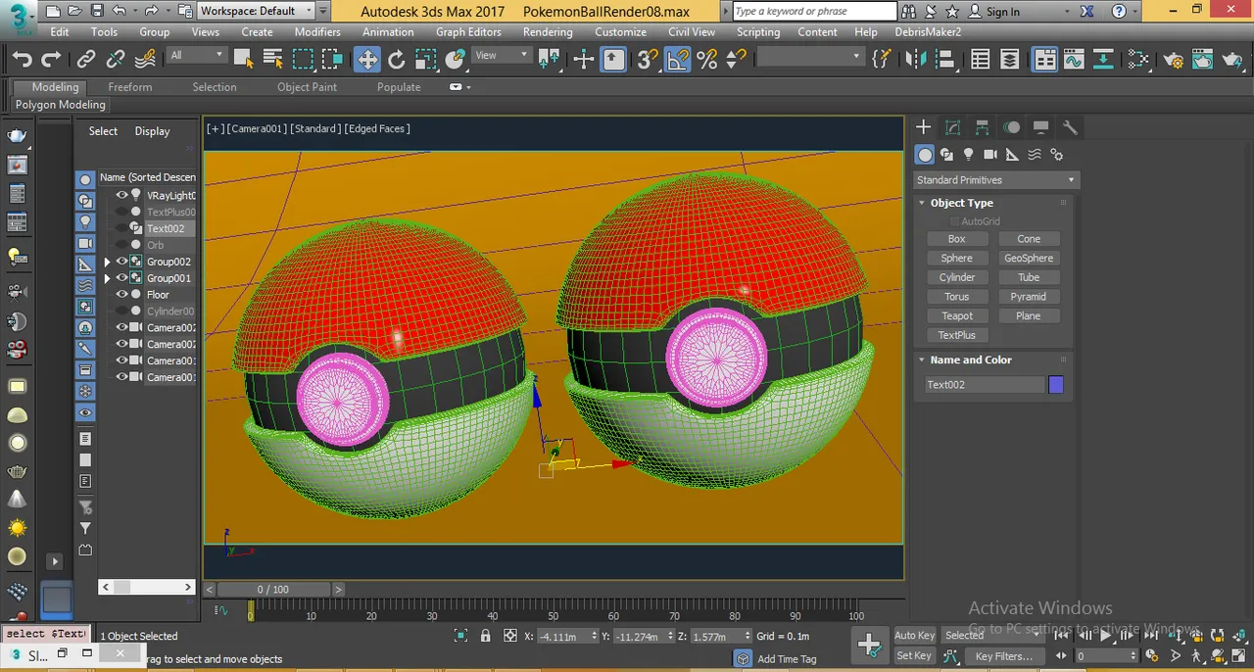Toggle the Angle Snap button
This screenshot has width=1254, height=672.
pyautogui.click(x=678, y=60)
